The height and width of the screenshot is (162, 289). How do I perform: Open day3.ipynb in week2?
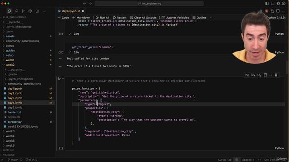tap(15, 98)
